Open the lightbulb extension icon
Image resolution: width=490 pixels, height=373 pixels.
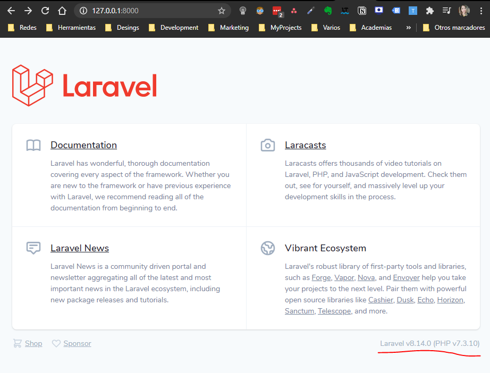[x=243, y=11]
